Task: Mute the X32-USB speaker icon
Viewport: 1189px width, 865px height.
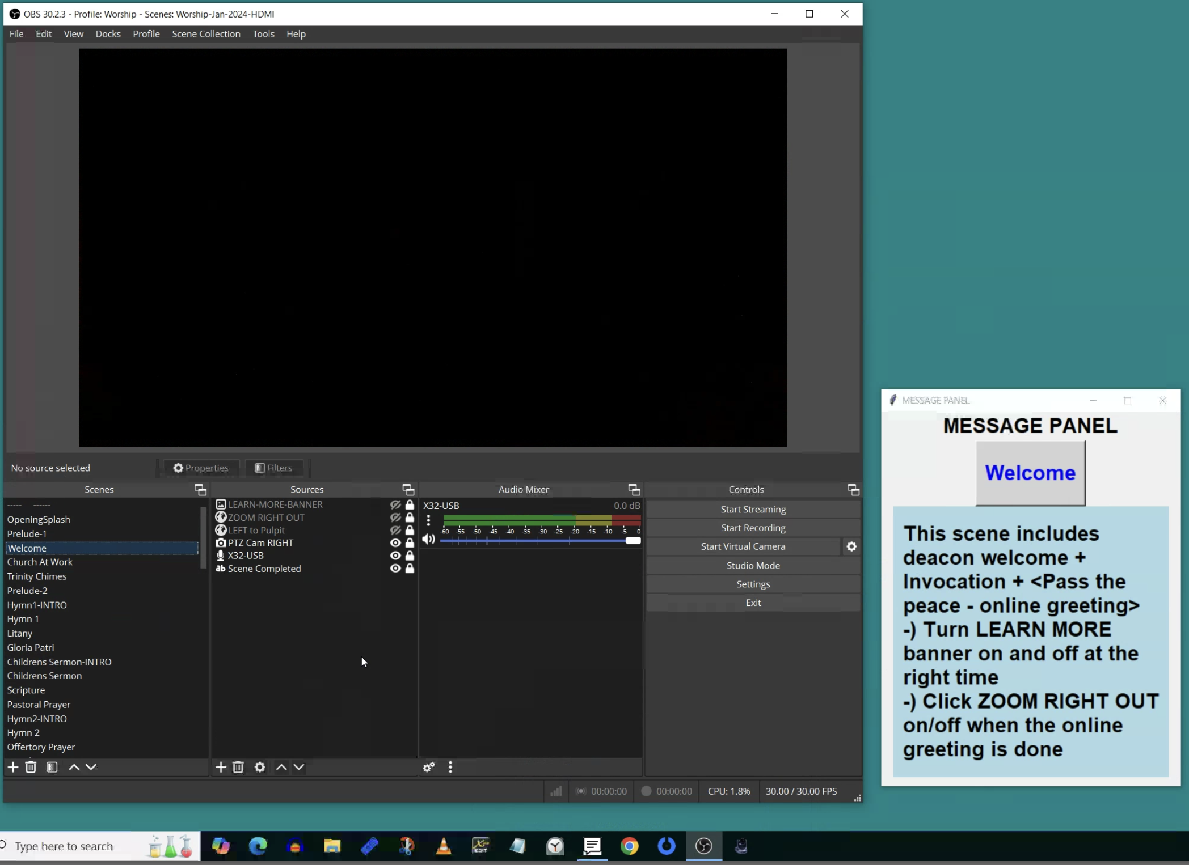Action: [428, 539]
